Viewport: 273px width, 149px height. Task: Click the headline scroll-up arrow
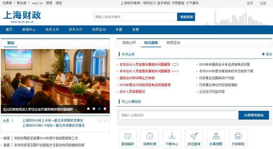[100, 120]
